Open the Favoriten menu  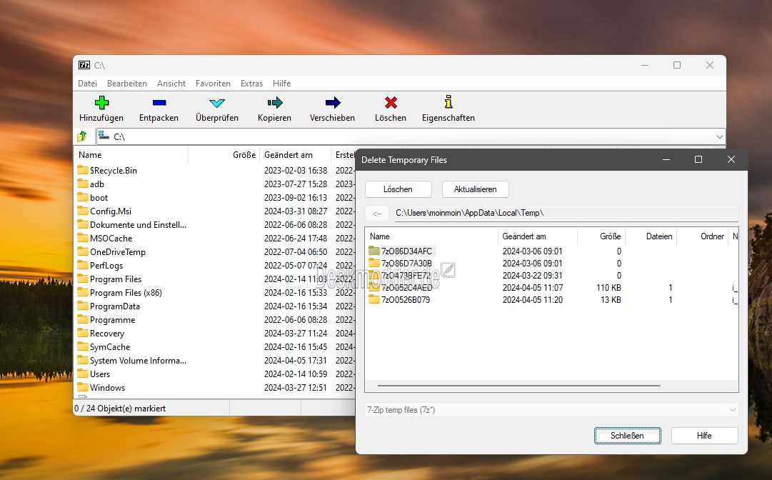tap(213, 83)
